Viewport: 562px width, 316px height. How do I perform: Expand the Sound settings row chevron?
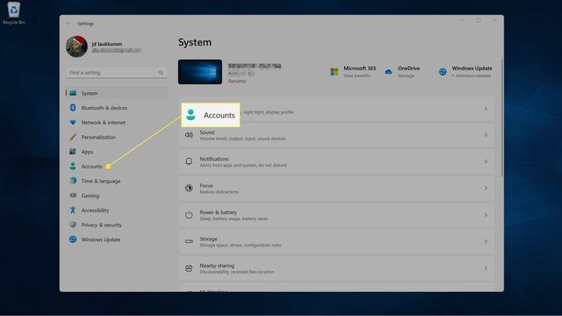click(486, 136)
